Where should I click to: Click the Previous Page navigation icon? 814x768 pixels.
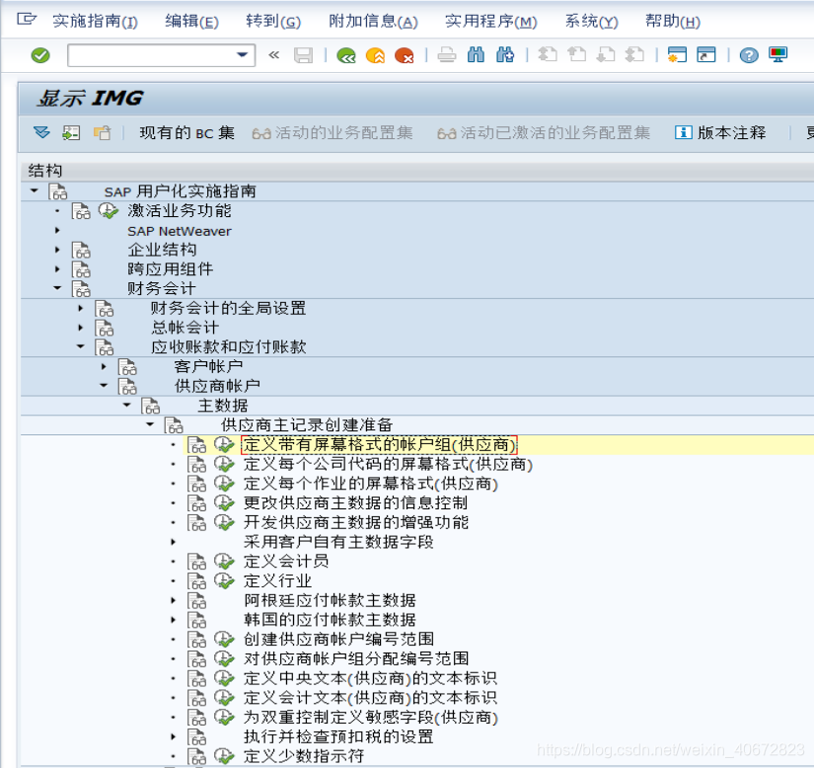pyautogui.click(x=576, y=54)
